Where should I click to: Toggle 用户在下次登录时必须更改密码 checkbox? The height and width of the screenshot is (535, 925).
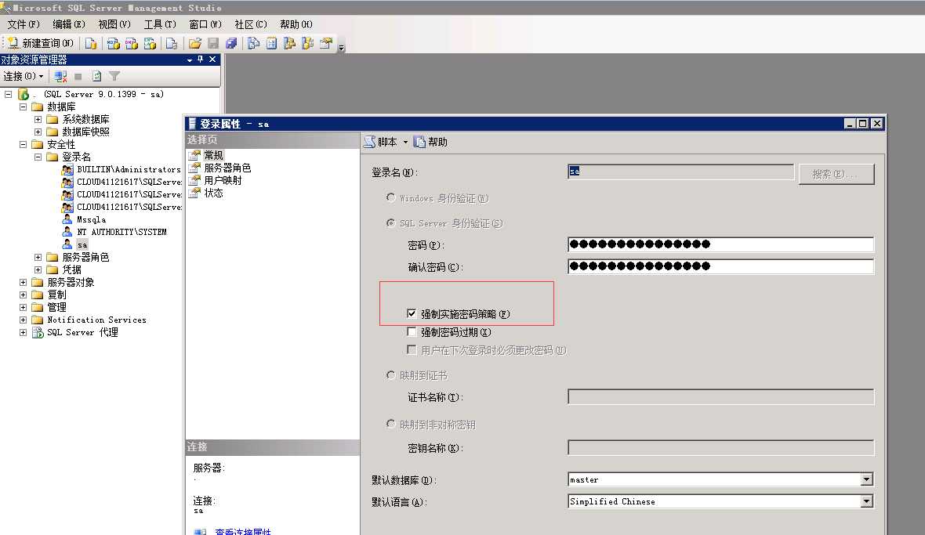point(412,350)
